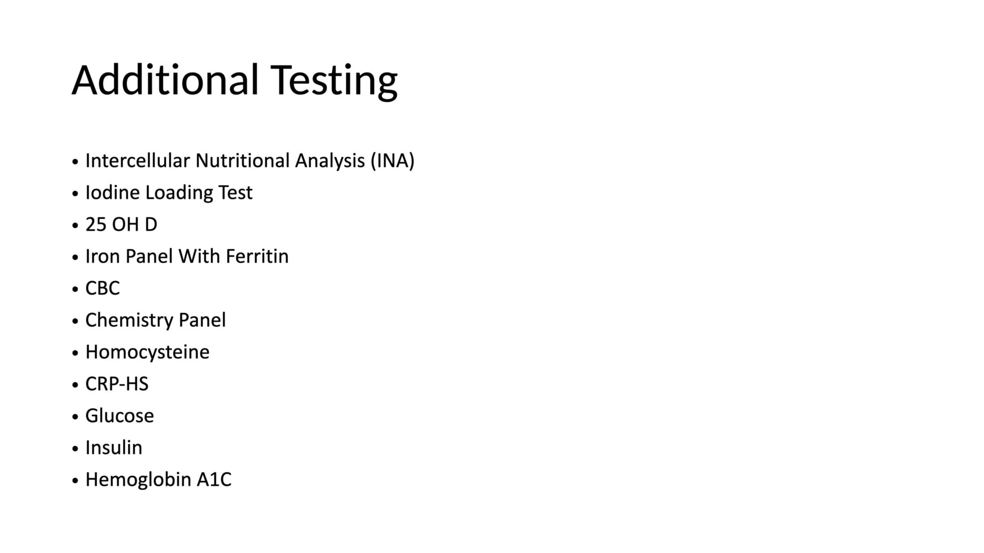984x553 pixels.
Task: Select the CBC bullet item
Action: [102, 289]
